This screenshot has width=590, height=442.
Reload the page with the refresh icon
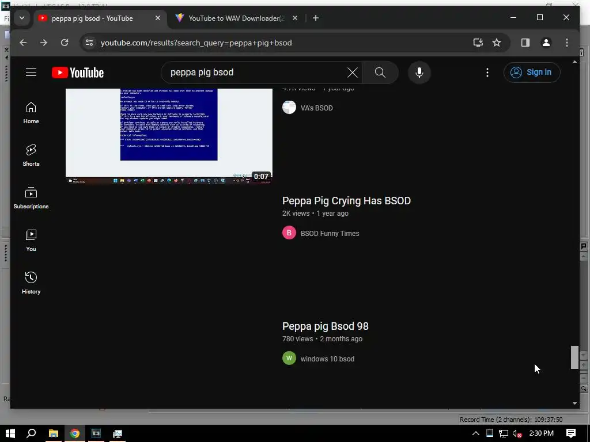(x=65, y=43)
